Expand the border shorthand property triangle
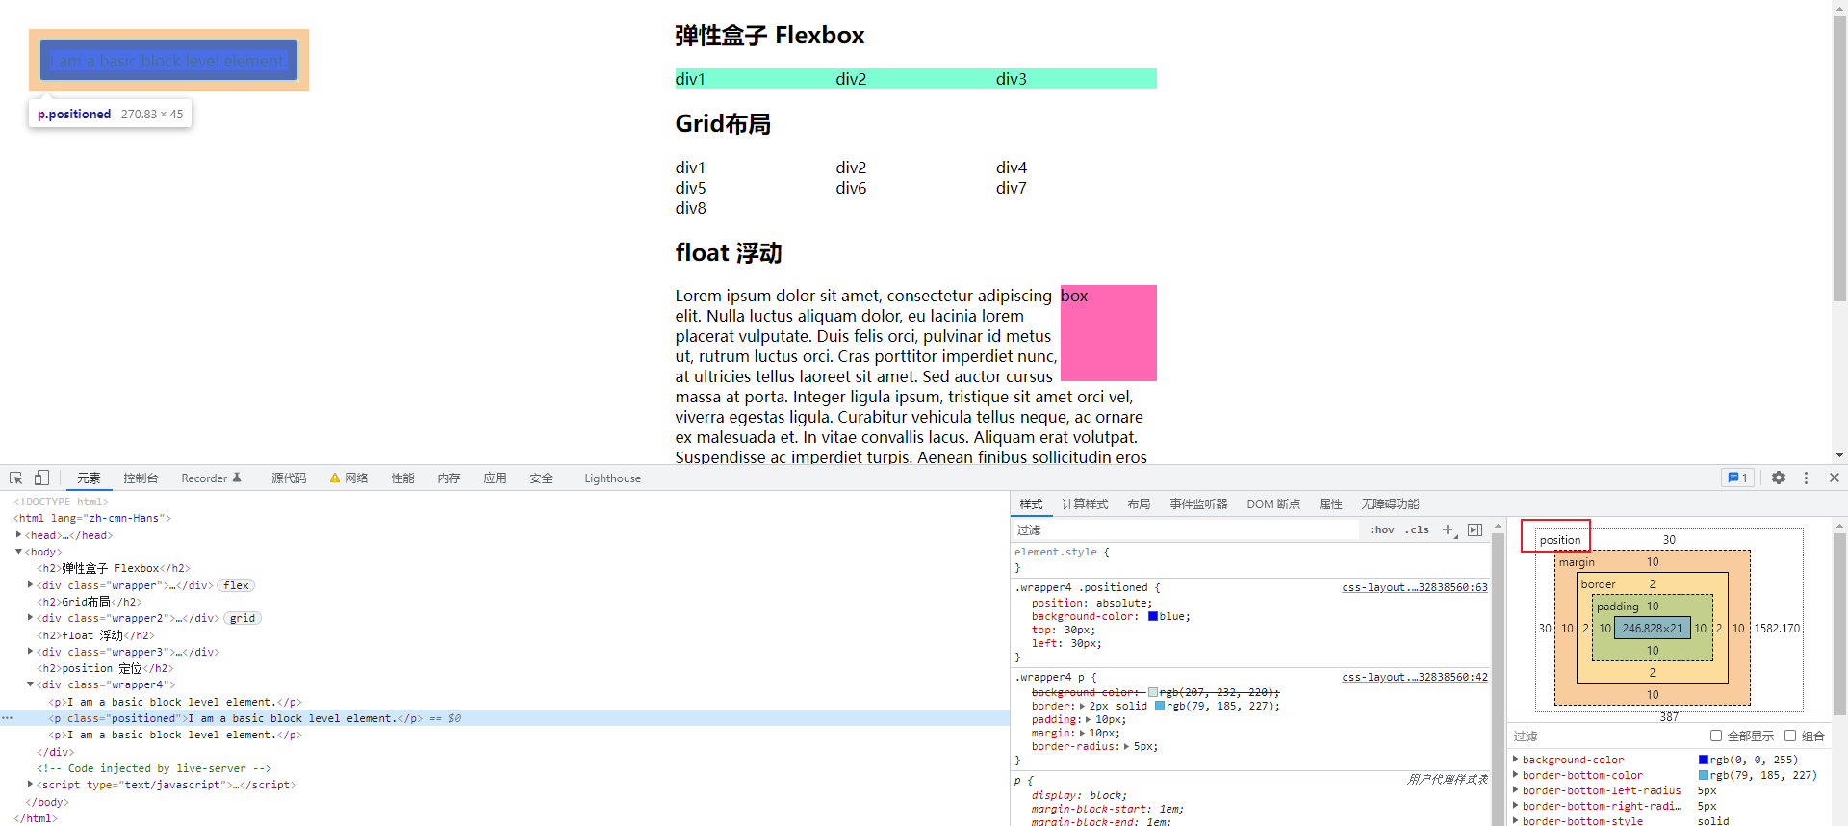Image resolution: width=1848 pixels, height=826 pixels. [x=1083, y=706]
